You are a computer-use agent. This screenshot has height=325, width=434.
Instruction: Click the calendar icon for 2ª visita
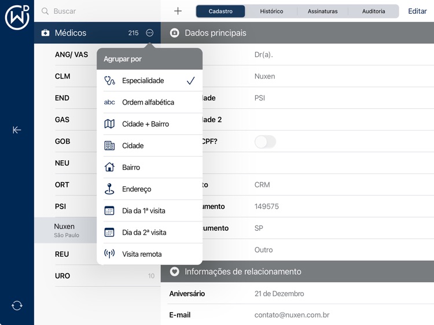[109, 232]
